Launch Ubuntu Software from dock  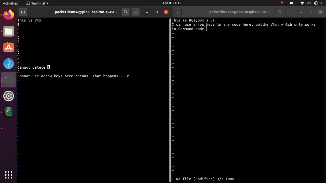9,47
